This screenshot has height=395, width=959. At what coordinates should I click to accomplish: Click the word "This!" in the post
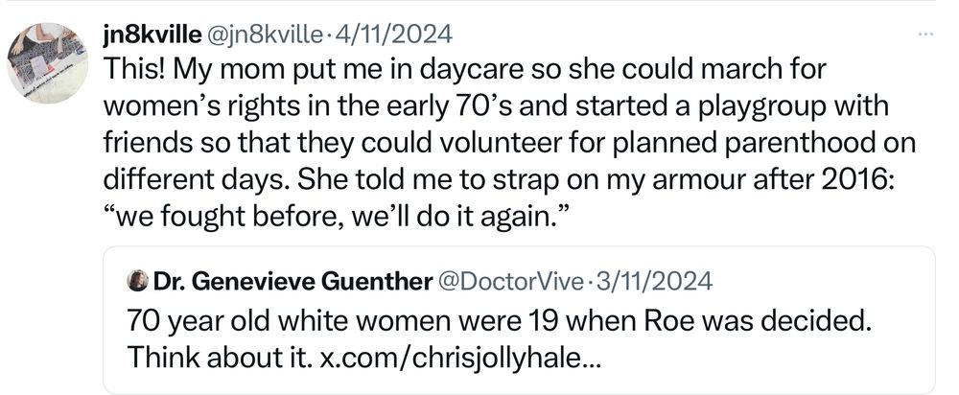click(131, 73)
